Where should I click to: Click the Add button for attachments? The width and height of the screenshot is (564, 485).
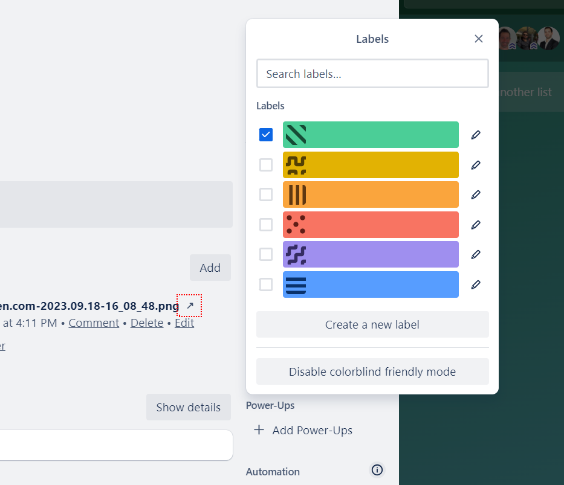tap(210, 268)
